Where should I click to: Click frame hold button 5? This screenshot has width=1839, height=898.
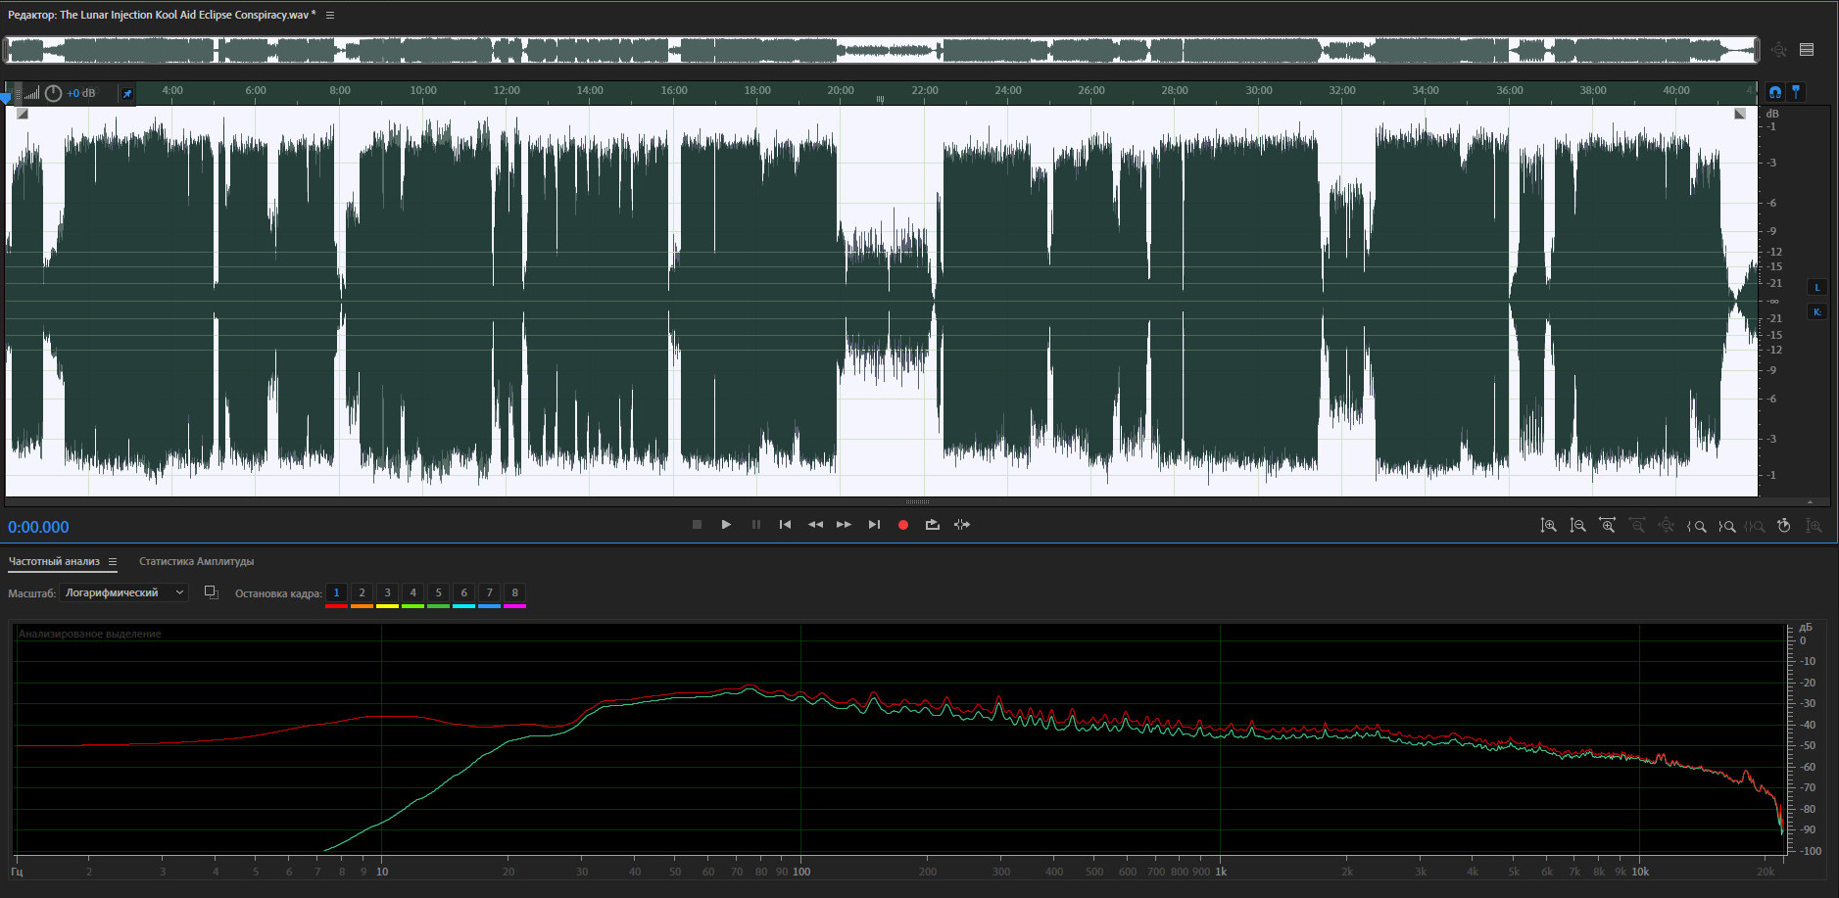(438, 592)
